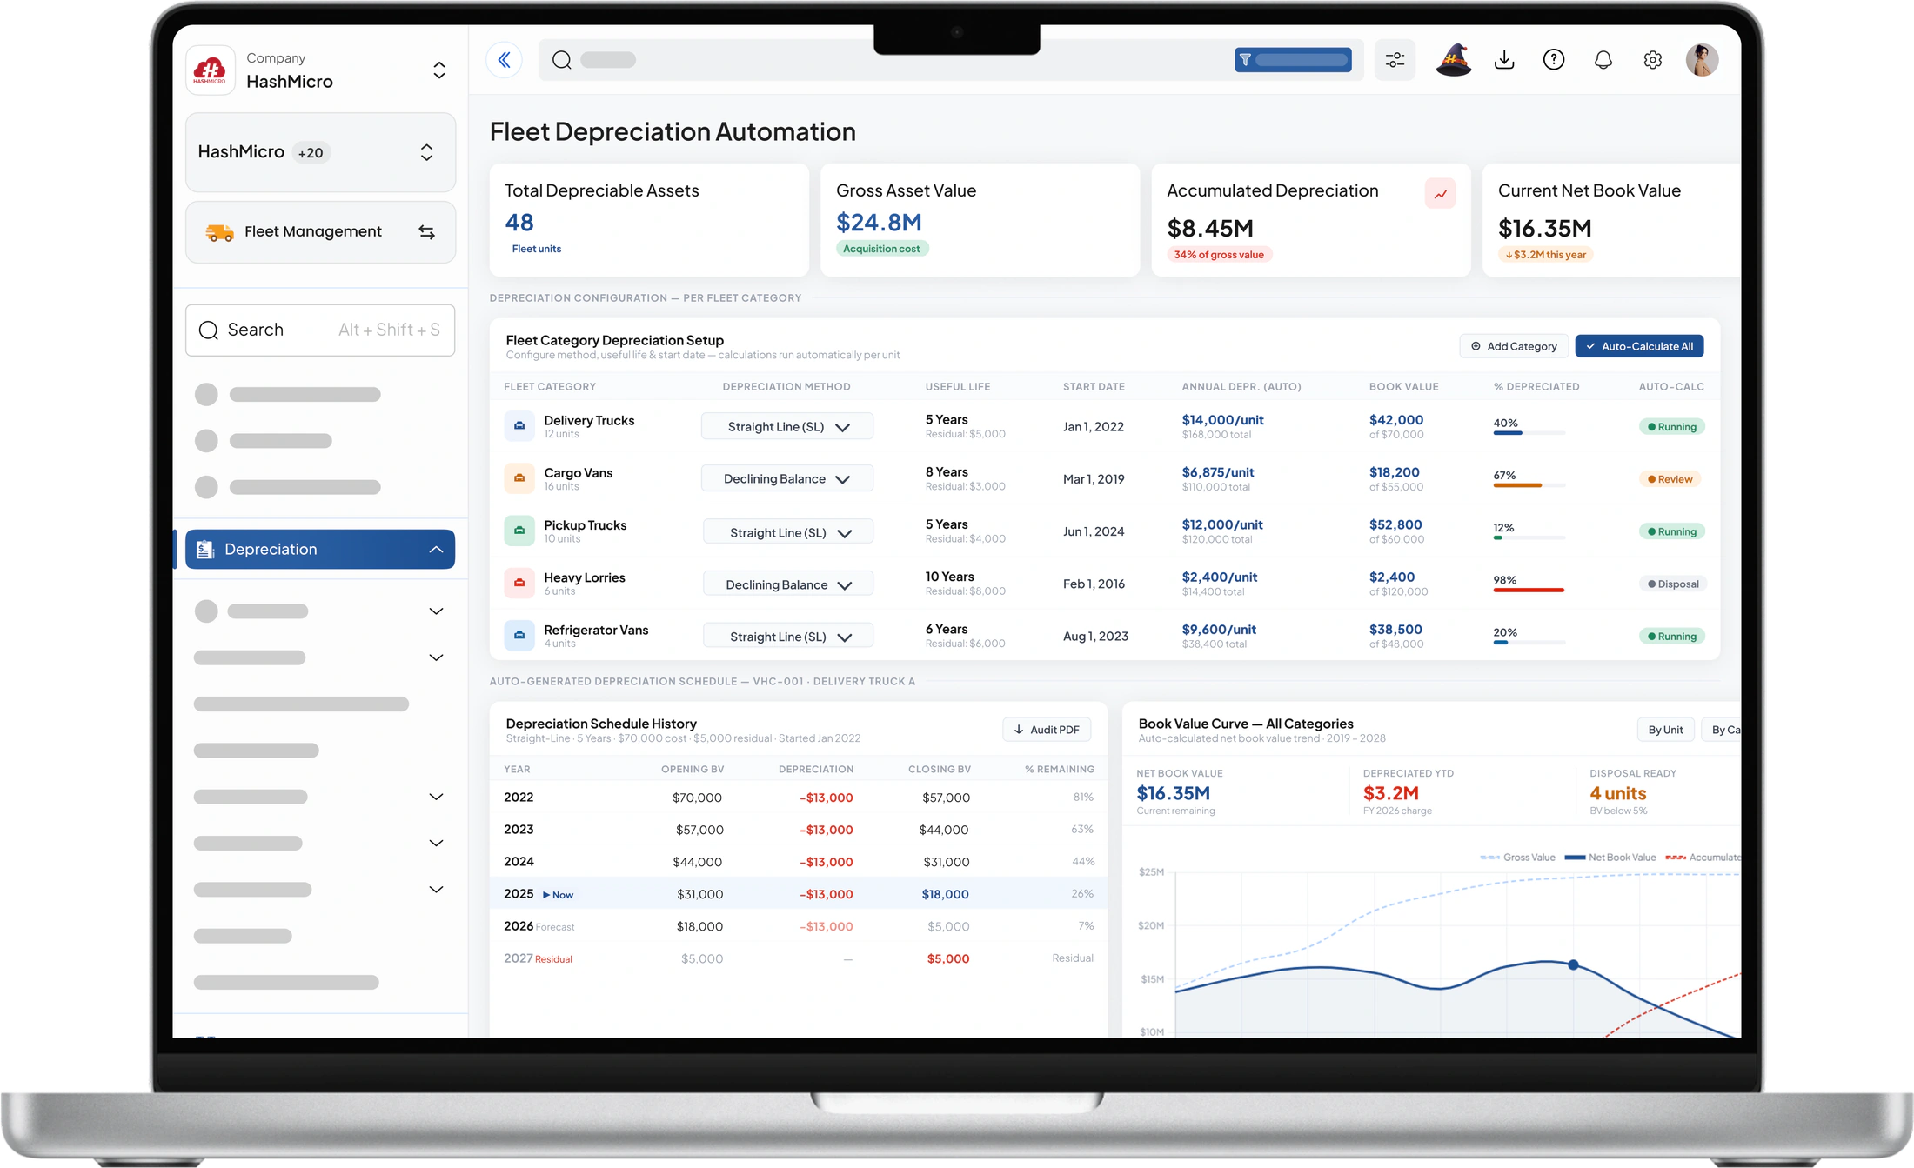This screenshot has height=1168, width=1914.
Task: Click the blue funnel filter pill
Action: click(x=1293, y=60)
